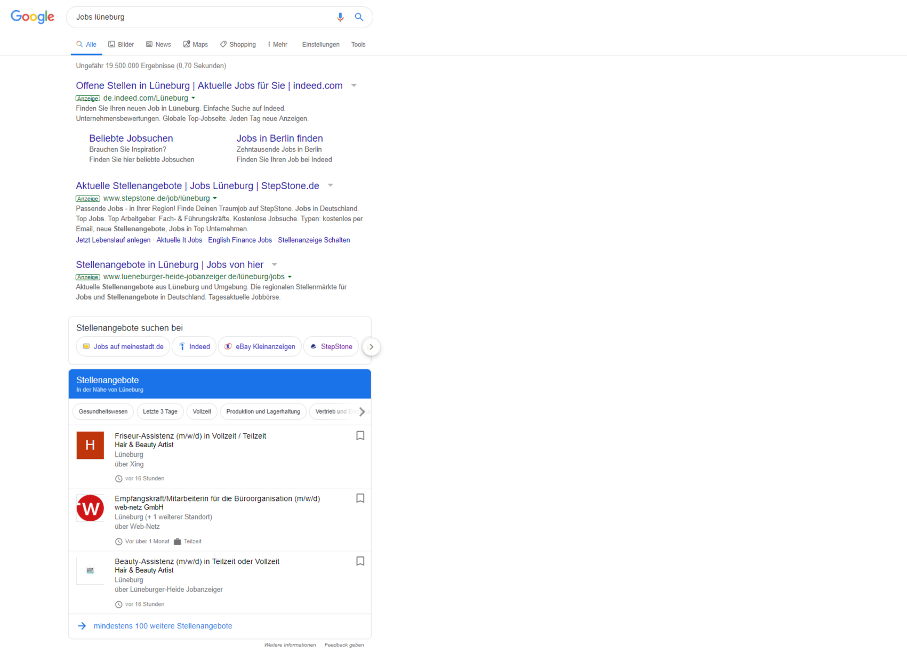Expand the StepStone.de ad title dropdown
The height and width of the screenshot is (654, 907).
pyautogui.click(x=331, y=185)
